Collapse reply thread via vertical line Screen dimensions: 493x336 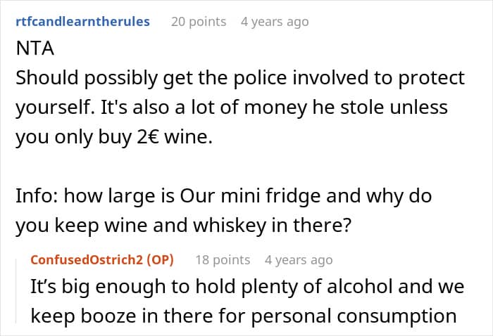16,290
